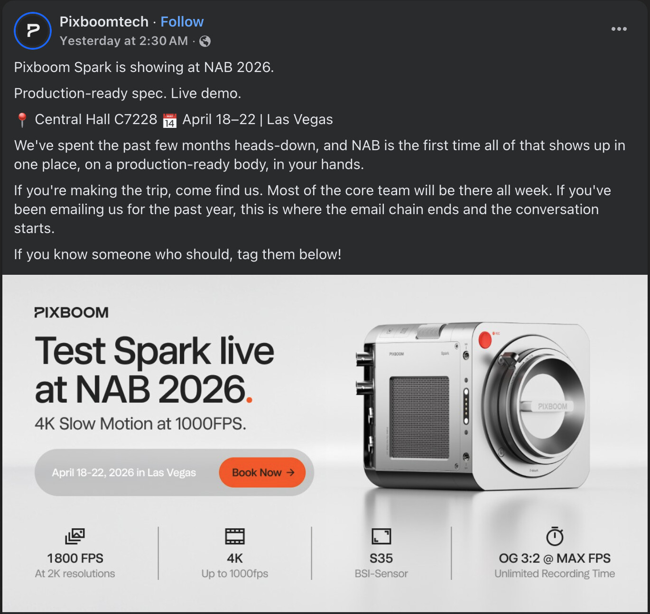
Task: Click the PIXBOOM logo in the banner
Action: pyautogui.click(x=72, y=313)
